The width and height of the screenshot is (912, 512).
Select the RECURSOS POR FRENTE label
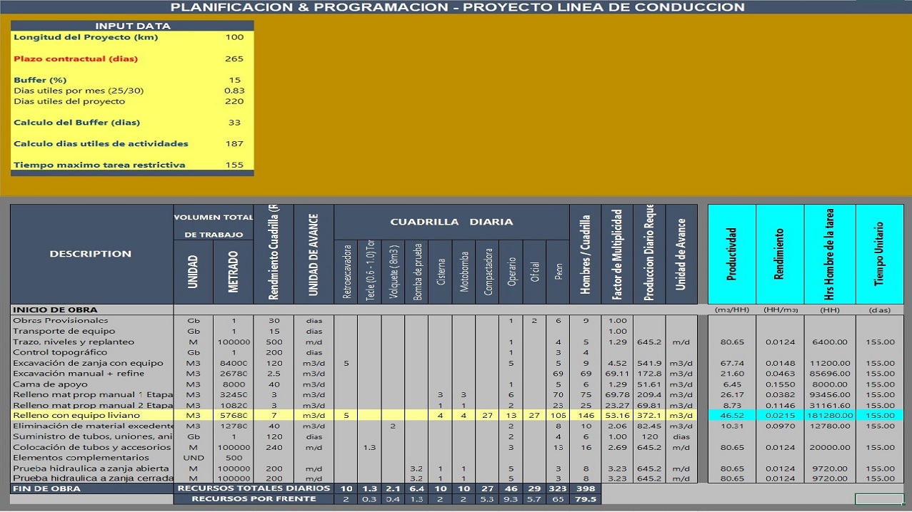pos(254,499)
